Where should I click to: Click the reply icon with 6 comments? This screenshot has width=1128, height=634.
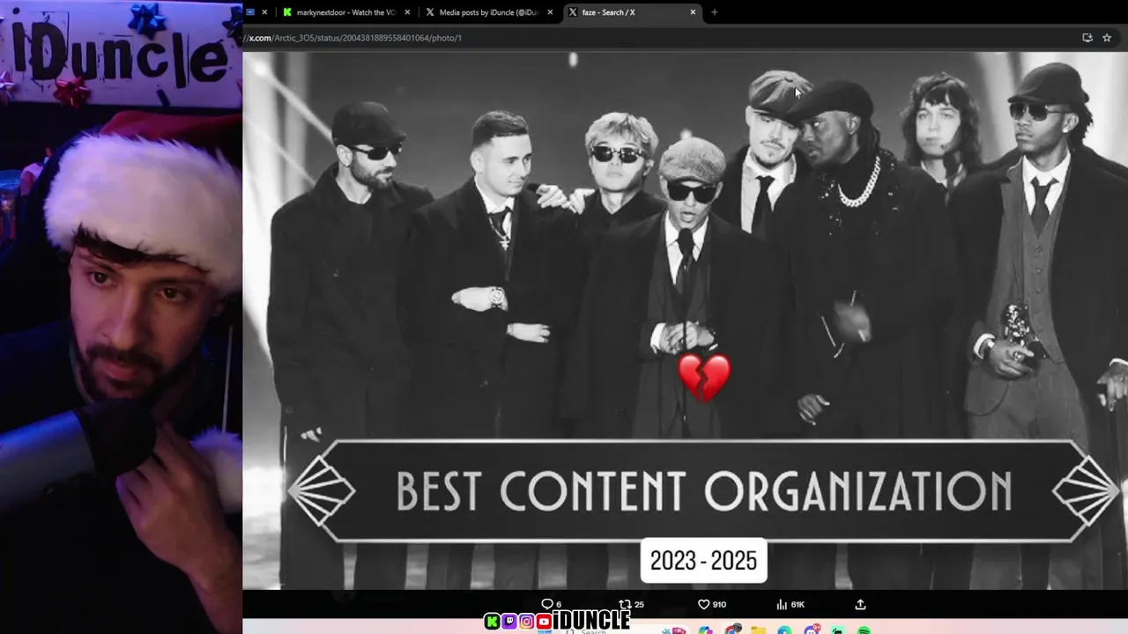click(x=546, y=604)
